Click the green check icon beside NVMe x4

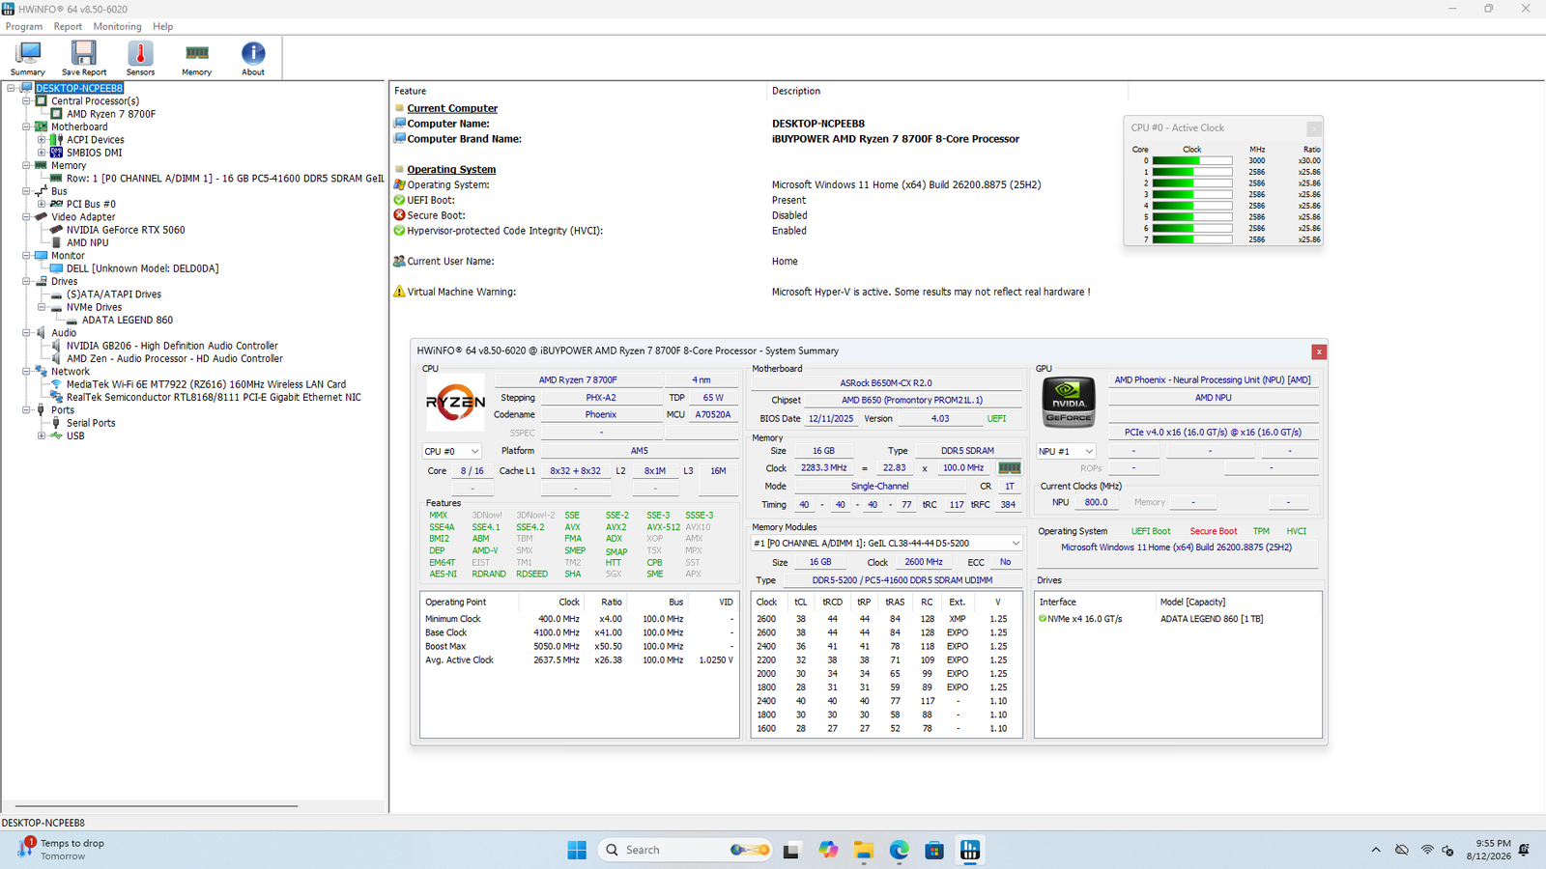(1043, 619)
